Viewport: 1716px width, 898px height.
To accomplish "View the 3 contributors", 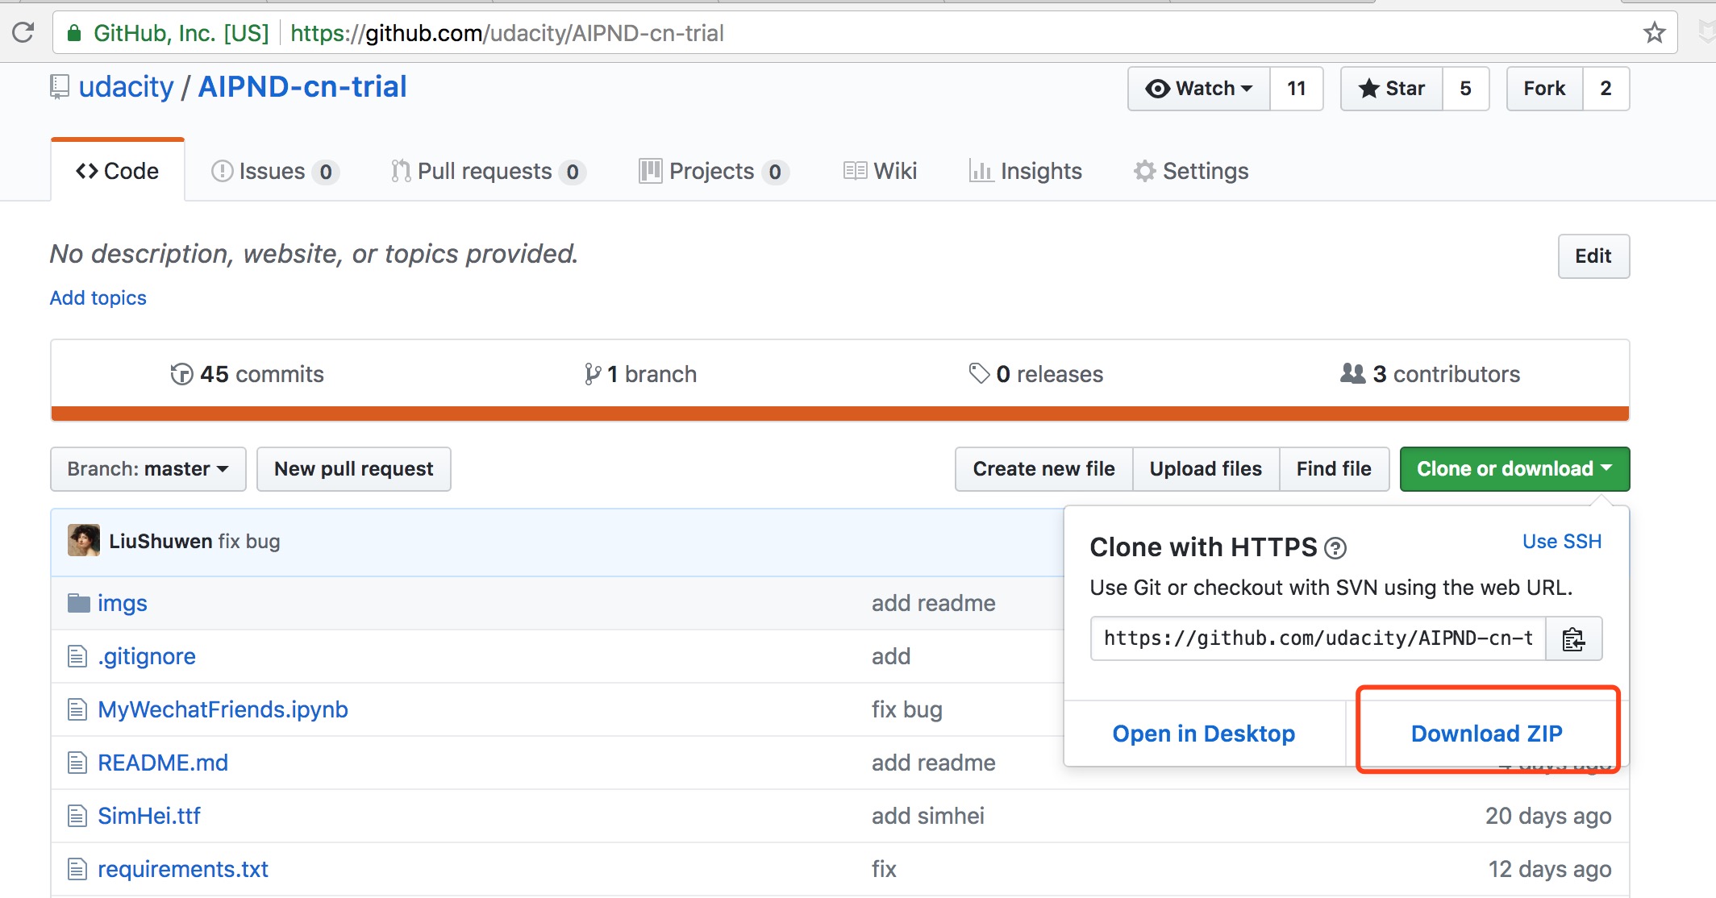I will (1430, 374).
